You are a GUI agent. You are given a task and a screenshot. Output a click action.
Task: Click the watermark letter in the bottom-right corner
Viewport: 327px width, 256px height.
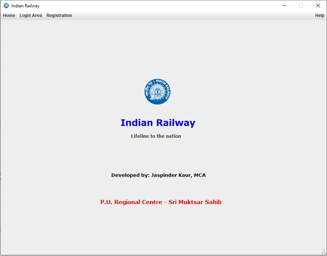tap(324, 252)
